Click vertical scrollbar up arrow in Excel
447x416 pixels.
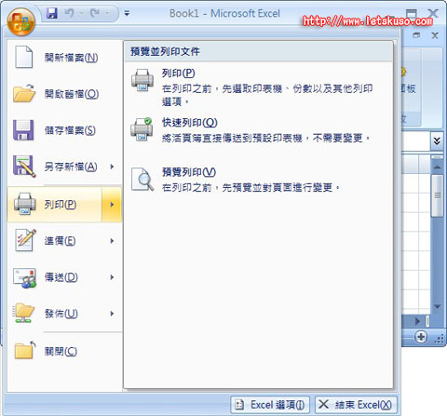click(x=437, y=168)
